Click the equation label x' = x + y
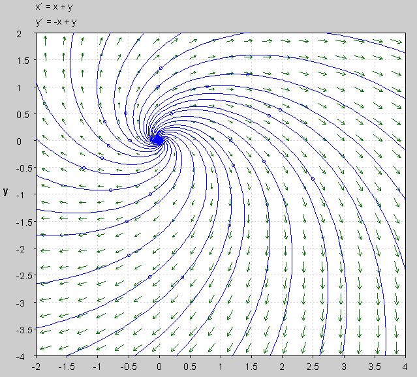 click(x=54, y=7)
